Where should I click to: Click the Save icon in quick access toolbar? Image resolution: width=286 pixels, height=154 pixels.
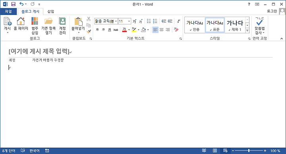(x=14, y=4)
